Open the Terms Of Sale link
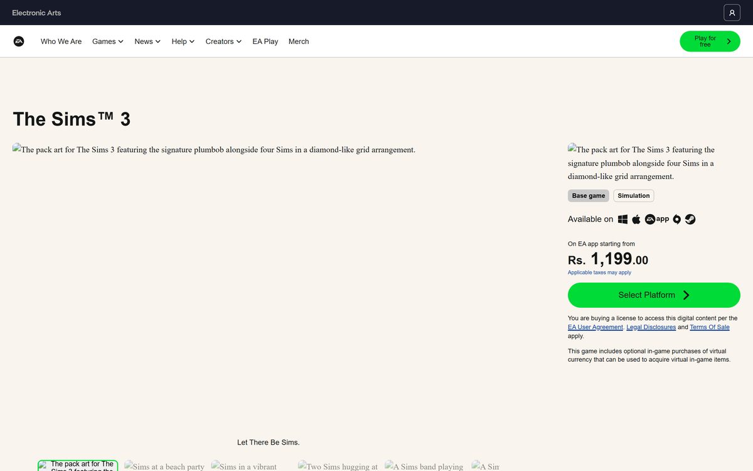The height and width of the screenshot is (471, 753). point(710,327)
